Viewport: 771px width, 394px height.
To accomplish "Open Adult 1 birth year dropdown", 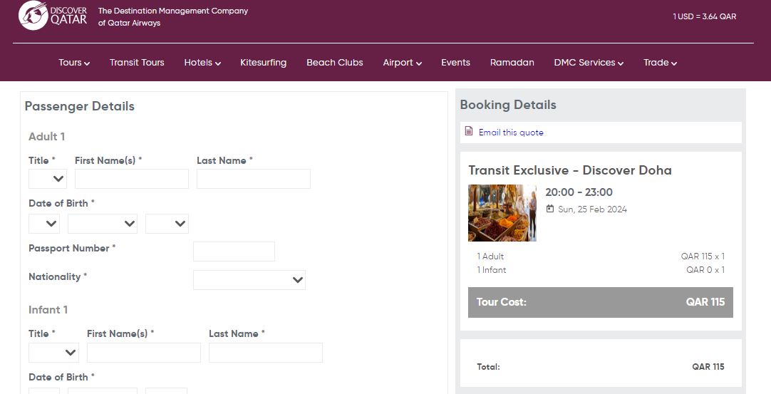I will tap(167, 223).
